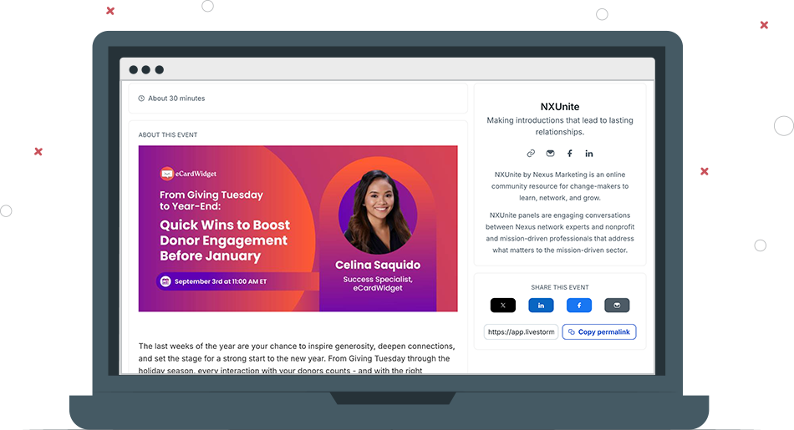
Task: Click the first dot in browser title bar
Action: coord(134,70)
